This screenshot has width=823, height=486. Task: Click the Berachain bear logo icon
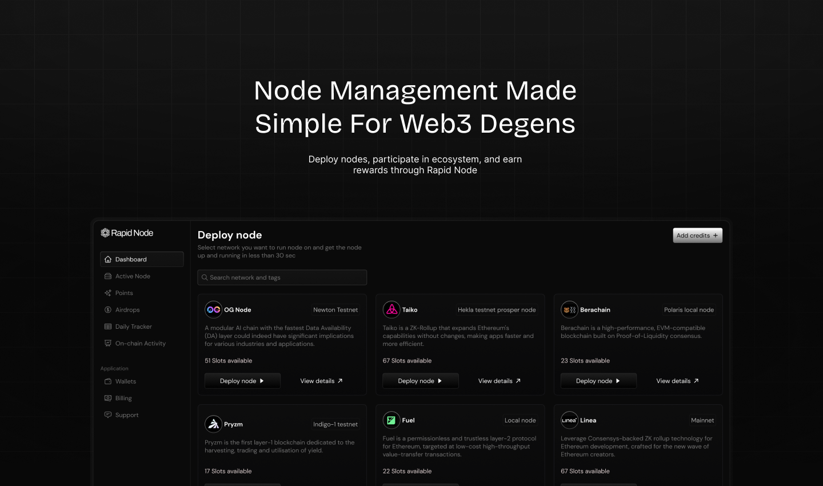[569, 309]
